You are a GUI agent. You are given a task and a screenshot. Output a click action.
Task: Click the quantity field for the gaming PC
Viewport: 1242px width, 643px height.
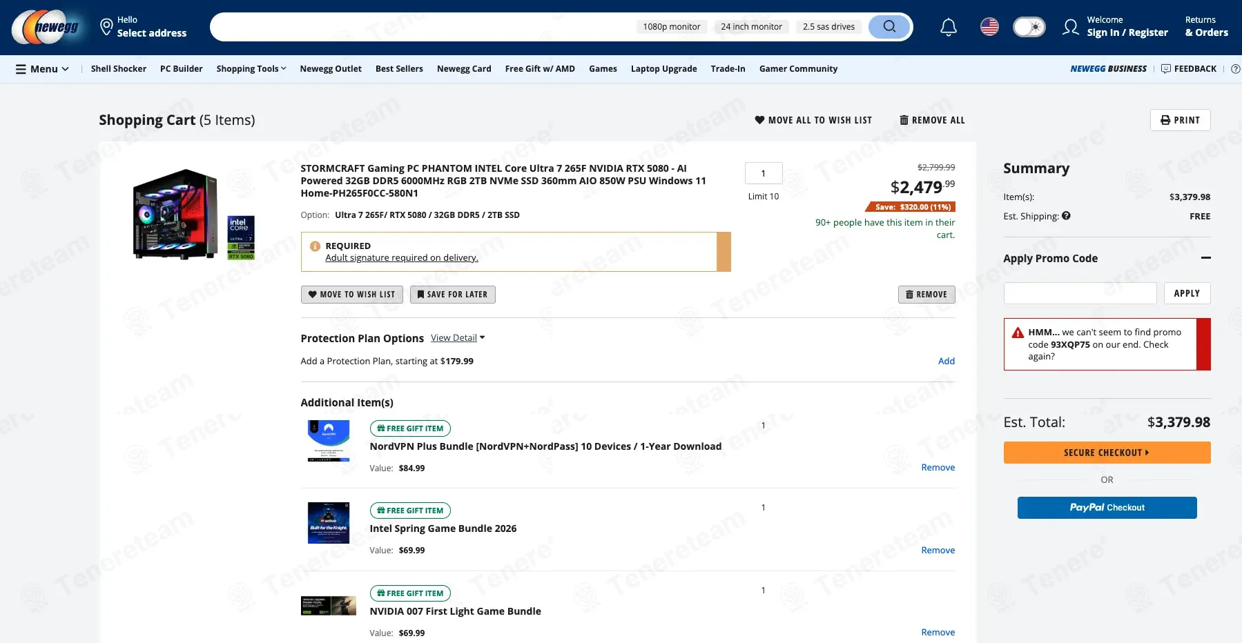[x=764, y=173]
